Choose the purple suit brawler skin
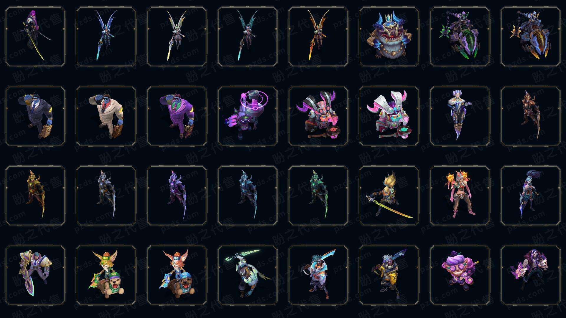This screenshot has height=318, width=566. 177,116
